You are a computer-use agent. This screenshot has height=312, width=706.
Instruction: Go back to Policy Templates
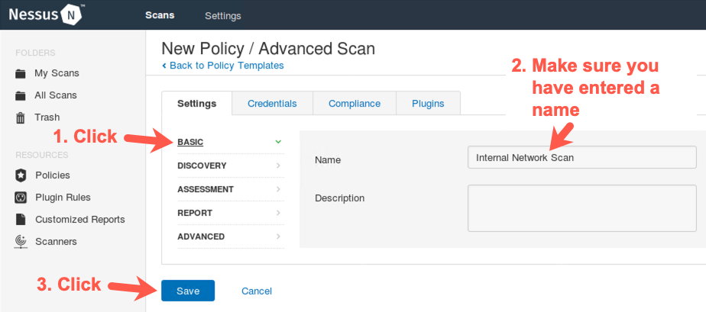click(x=223, y=66)
